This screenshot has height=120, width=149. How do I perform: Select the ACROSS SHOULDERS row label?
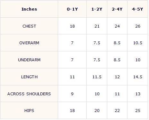(29, 94)
